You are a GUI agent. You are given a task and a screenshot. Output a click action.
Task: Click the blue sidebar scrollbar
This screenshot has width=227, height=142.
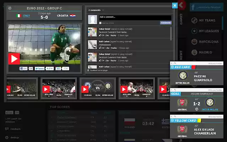pyautogui.click(x=222, y=23)
